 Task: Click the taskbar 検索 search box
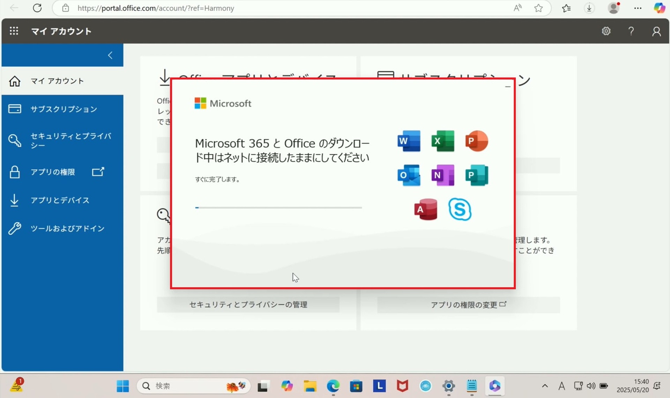[194, 386]
